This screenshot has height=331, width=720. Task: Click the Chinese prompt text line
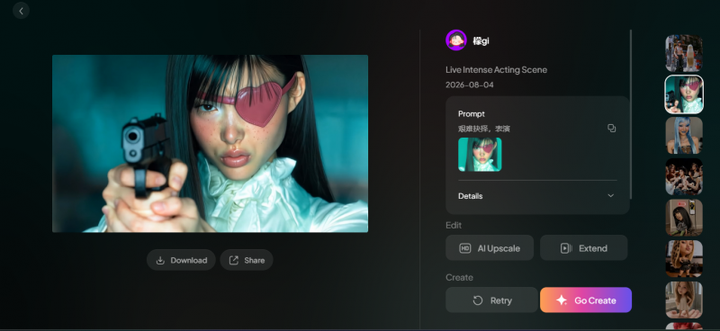pos(484,129)
